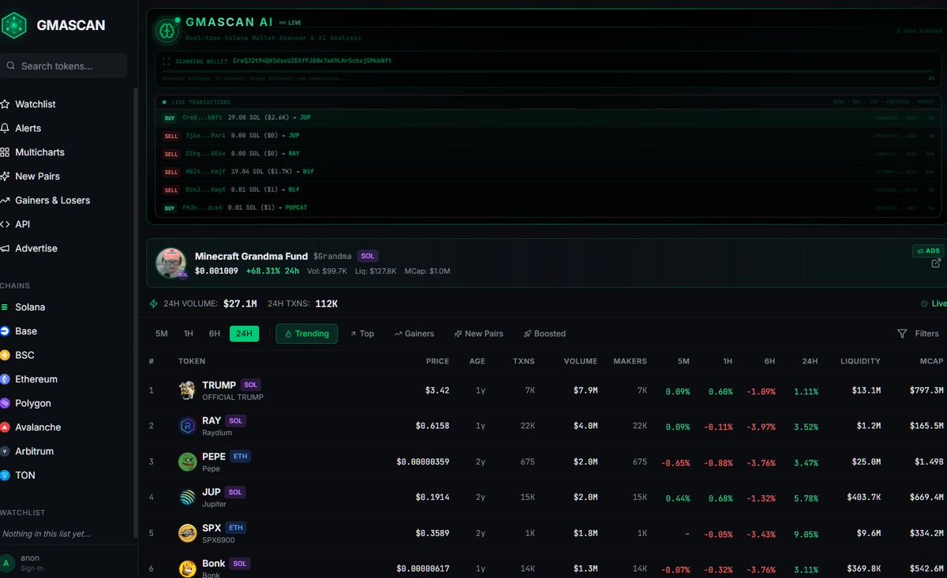
Task: Select Solana chain icon
Action: [x=5, y=307]
